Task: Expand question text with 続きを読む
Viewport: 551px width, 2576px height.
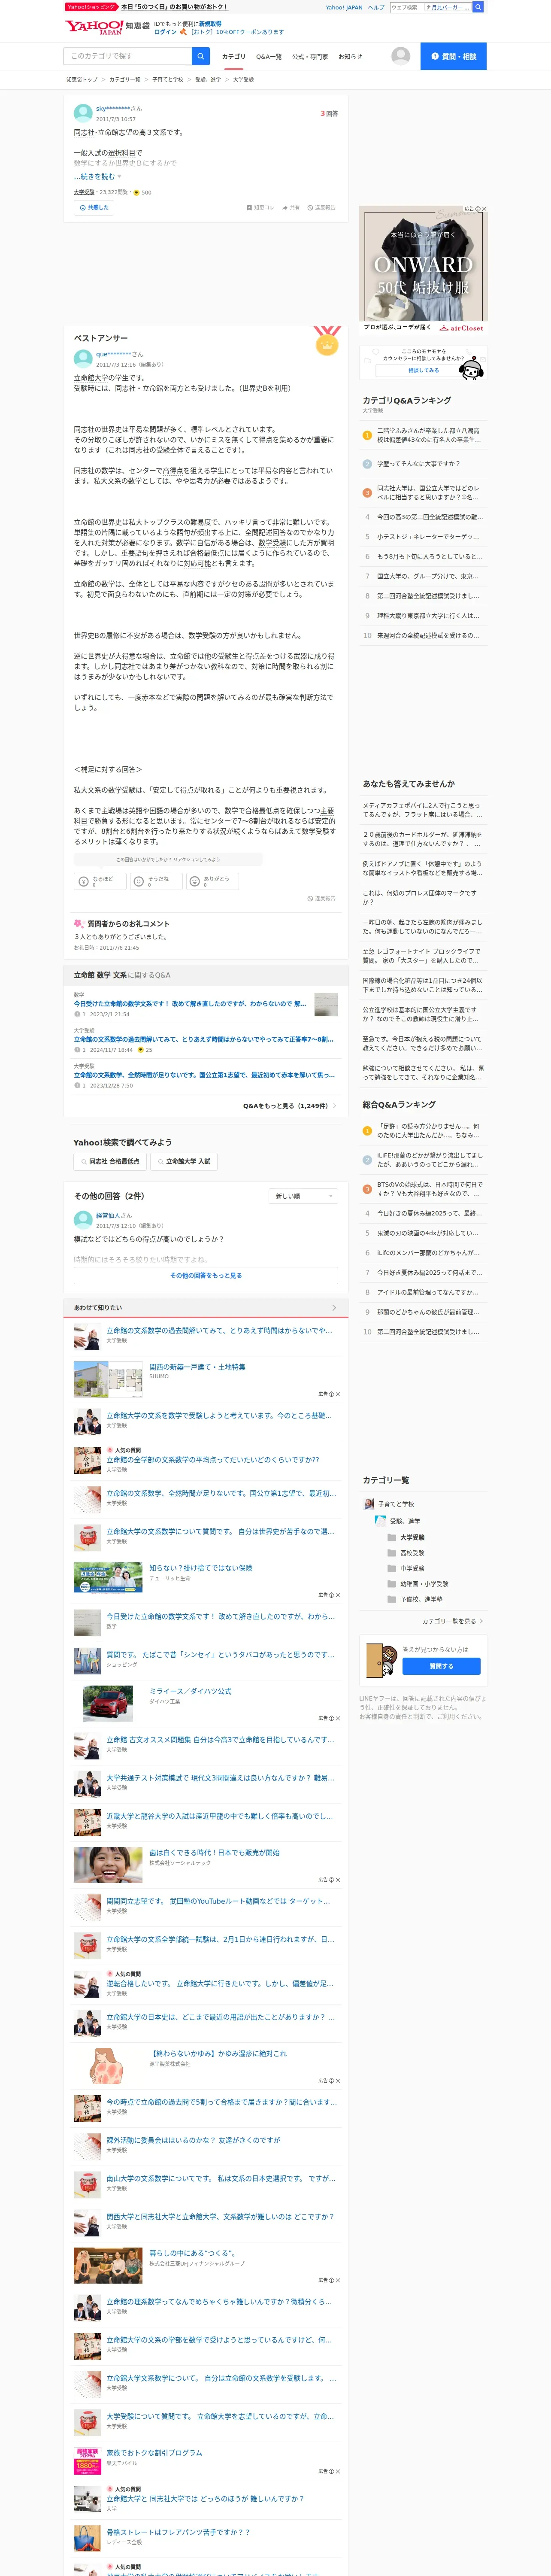Action: point(97,177)
